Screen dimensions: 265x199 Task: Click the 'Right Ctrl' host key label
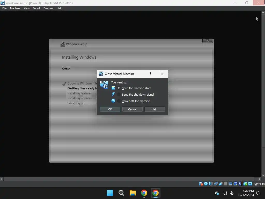(259, 184)
